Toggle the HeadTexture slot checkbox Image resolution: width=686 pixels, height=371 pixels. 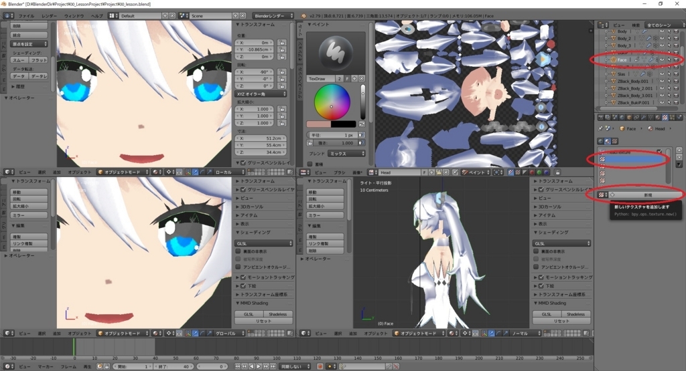659,152
